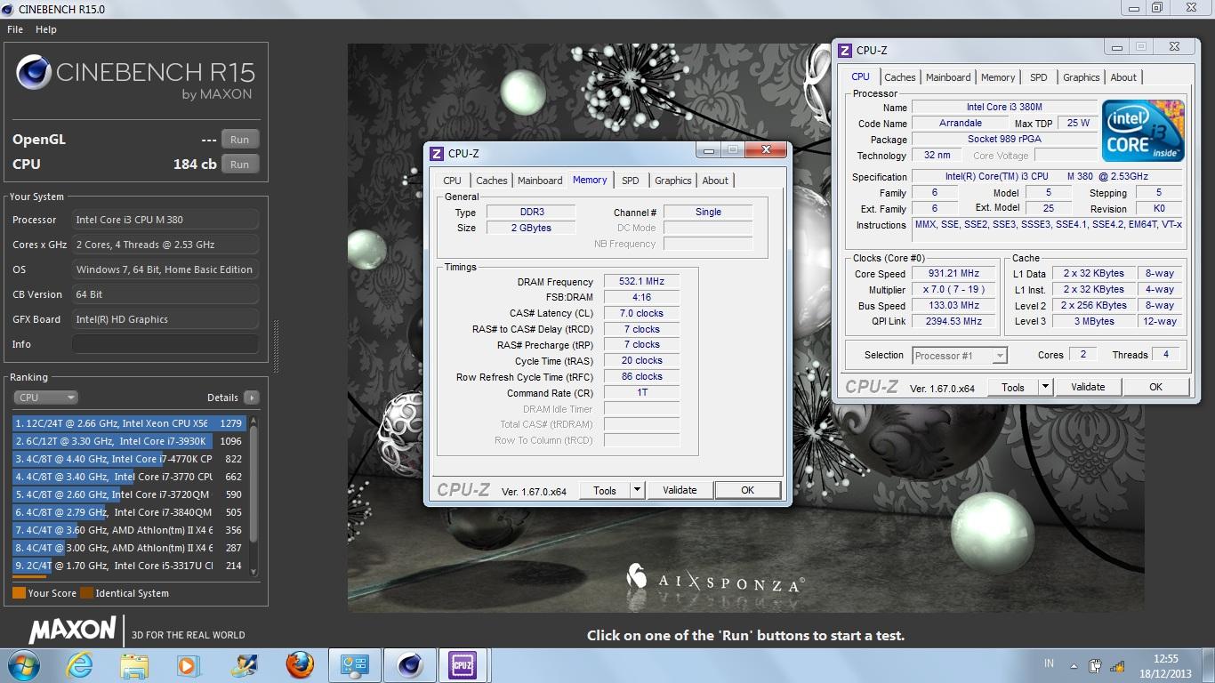Open About tab in CPU window

[x=1123, y=77]
